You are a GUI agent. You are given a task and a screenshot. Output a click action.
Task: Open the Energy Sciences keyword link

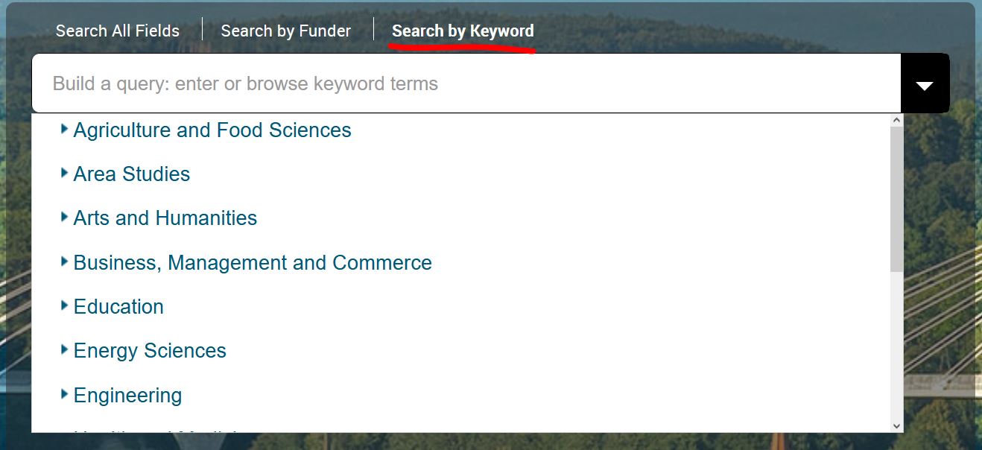pyautogui.click(x=150, y=350)
